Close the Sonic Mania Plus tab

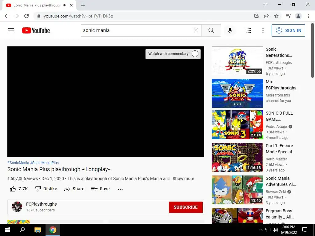(x=71, y=5)
